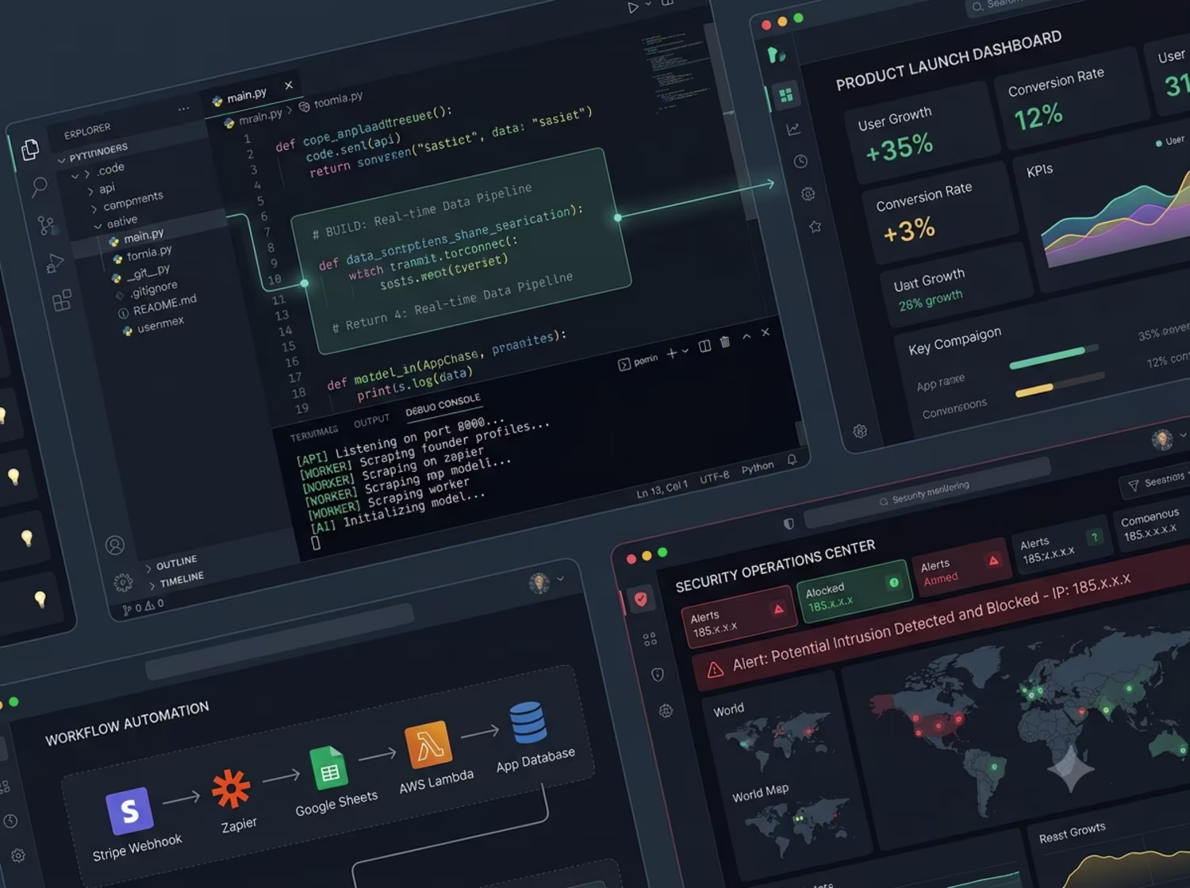Switch to the DEBUG CONSOLE tab

tap(443, 405)
